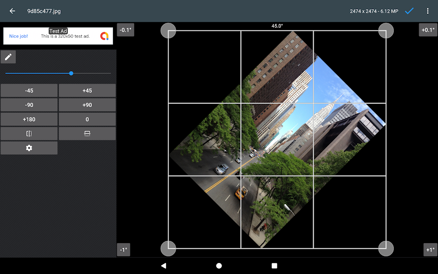Open the rotation settings gear

tap(29, 148)
